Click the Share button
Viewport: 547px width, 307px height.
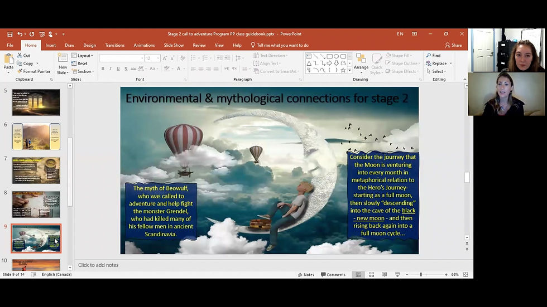(x=453, y=45)
